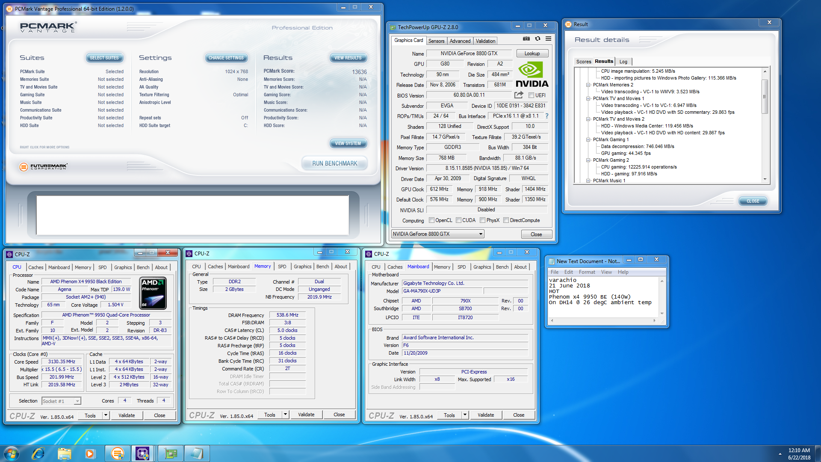Screen dimensions: 821x462
Task: Open Socket #1 selection dropdown in CPU-Z
Action: [61, 401]
